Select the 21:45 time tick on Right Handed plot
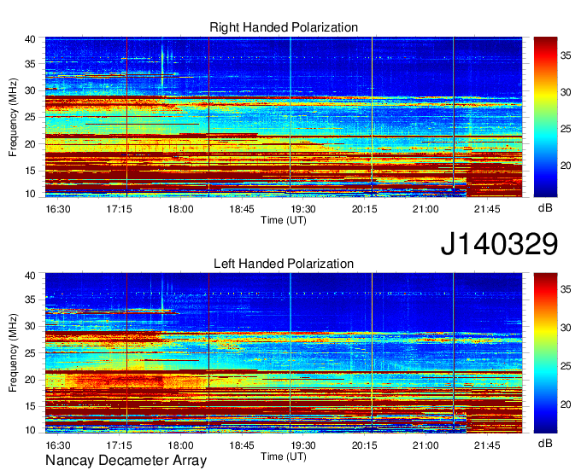This screenshot has width=581, height=471. [487, 209]
